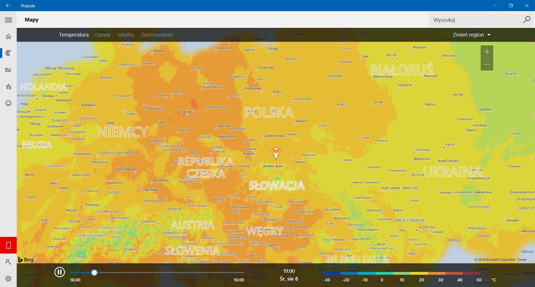Screen dimensions: 535x287
Task: Zoom out the map with minus button
Action: [487, 64]
